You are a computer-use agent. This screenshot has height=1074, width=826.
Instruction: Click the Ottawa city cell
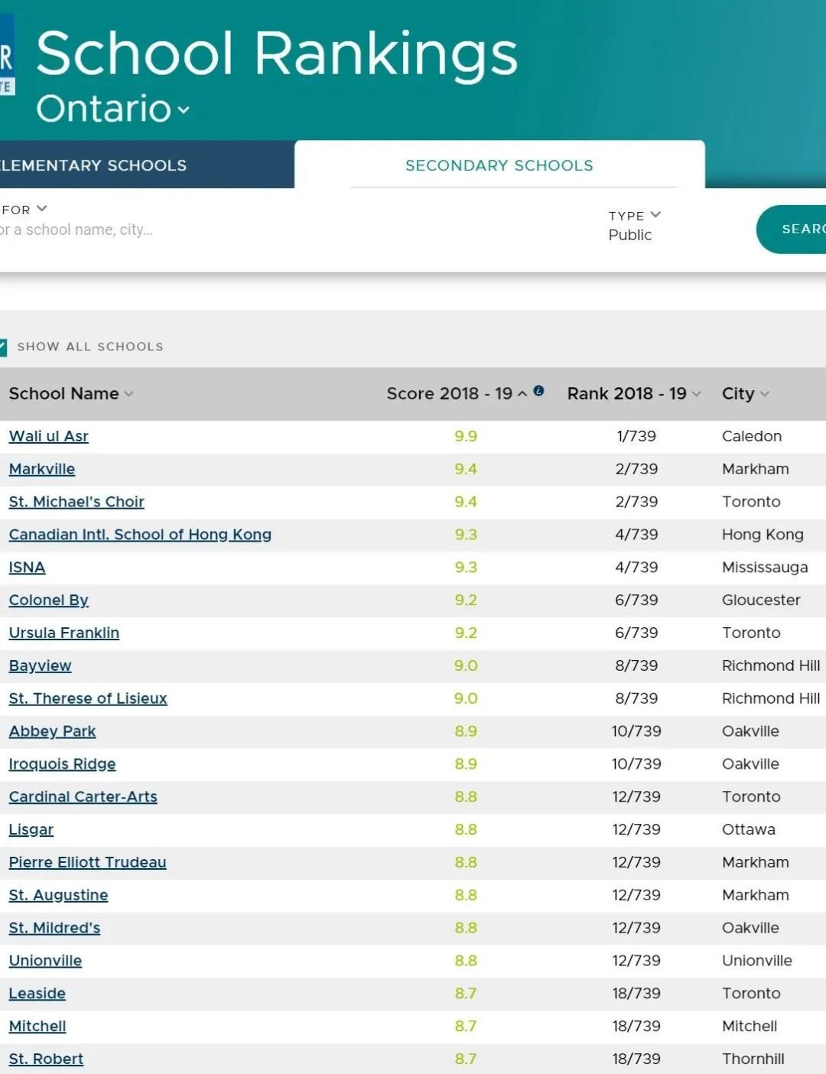[x=749, y=829]
